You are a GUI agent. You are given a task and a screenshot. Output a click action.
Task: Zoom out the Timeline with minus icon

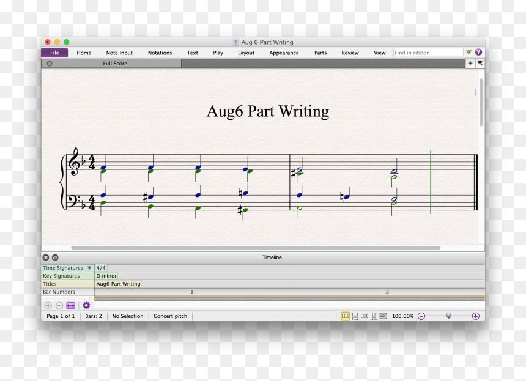tap(59, 306)
